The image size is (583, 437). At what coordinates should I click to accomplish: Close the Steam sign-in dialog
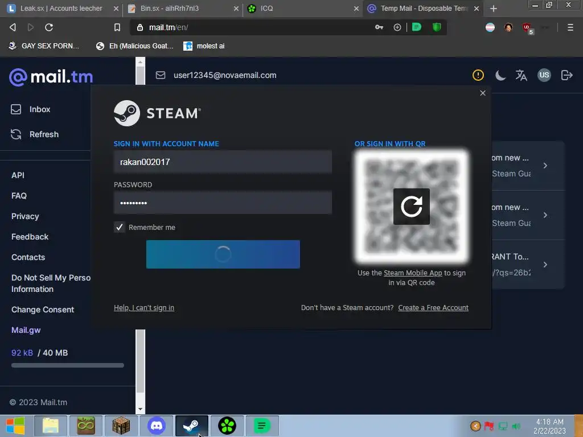coord(483,93)
